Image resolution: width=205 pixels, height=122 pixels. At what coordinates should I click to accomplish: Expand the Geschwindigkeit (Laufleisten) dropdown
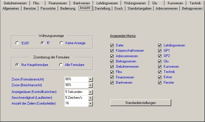click(x=90, y=98)
